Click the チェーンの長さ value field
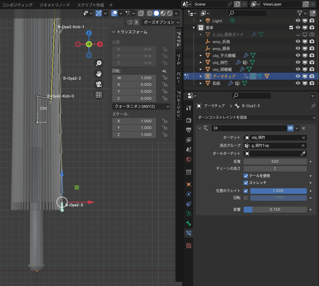319x286 pixels. pyautogui.click(x=275, y=168)
